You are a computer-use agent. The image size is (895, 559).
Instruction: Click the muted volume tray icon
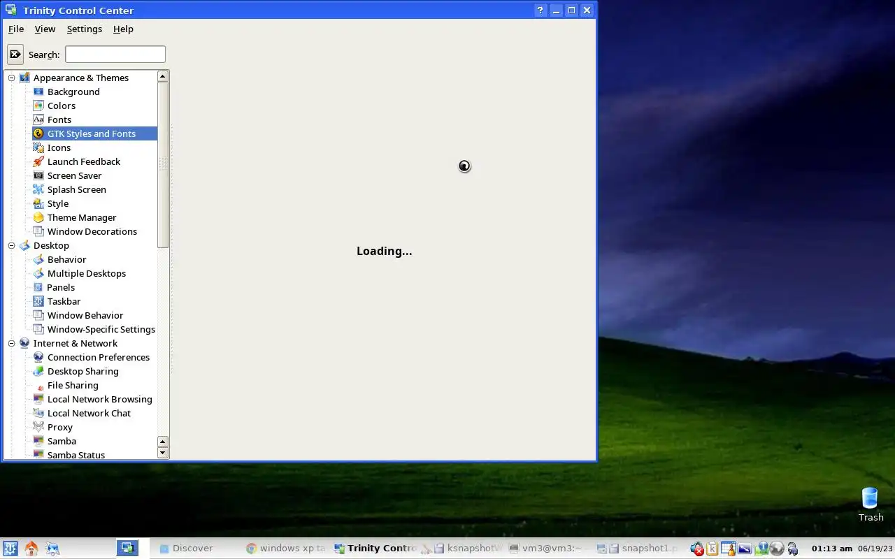697,549
